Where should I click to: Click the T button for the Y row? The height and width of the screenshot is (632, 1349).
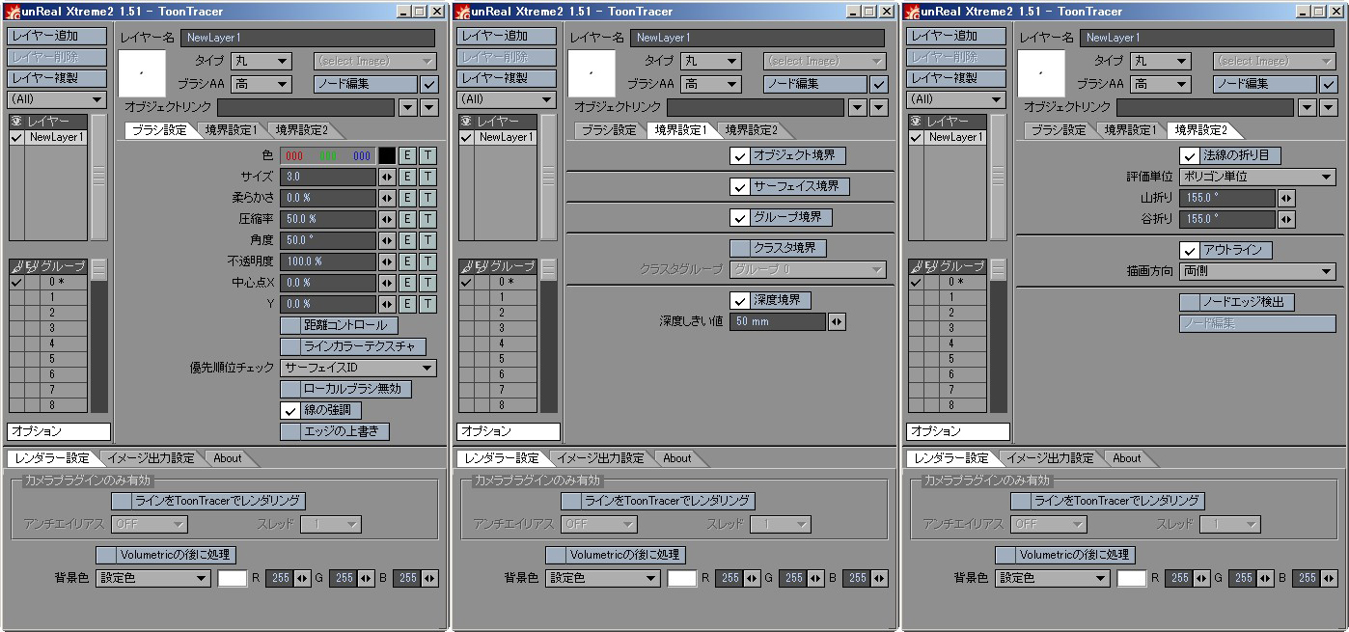point(427,304)
